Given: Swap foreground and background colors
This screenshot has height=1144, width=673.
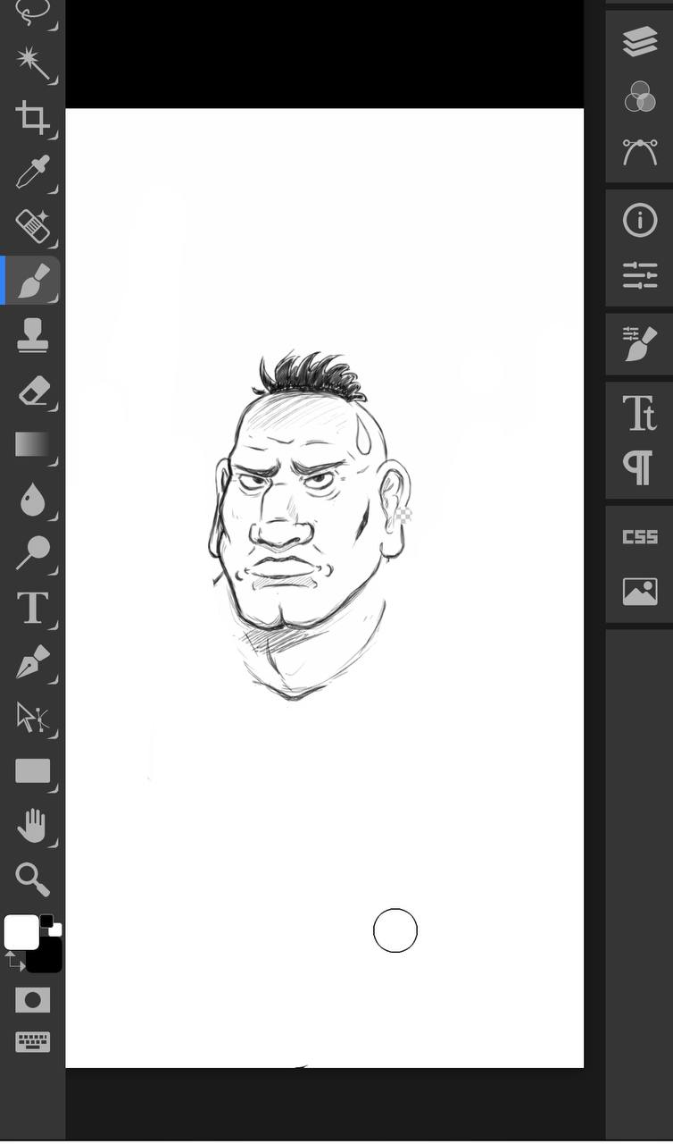Looking at the screenshot, I should click(13, 962).
